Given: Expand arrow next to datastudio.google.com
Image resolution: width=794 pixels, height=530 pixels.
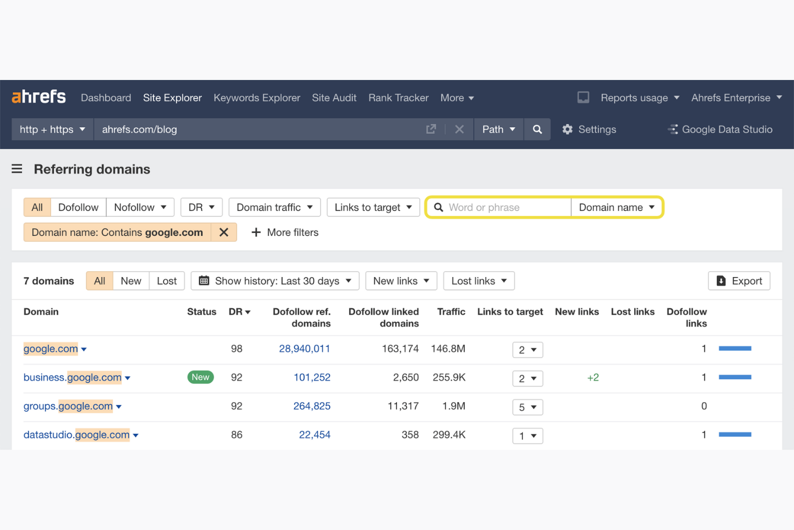Looking at the screenshot, I should click(x=136, y=436).
